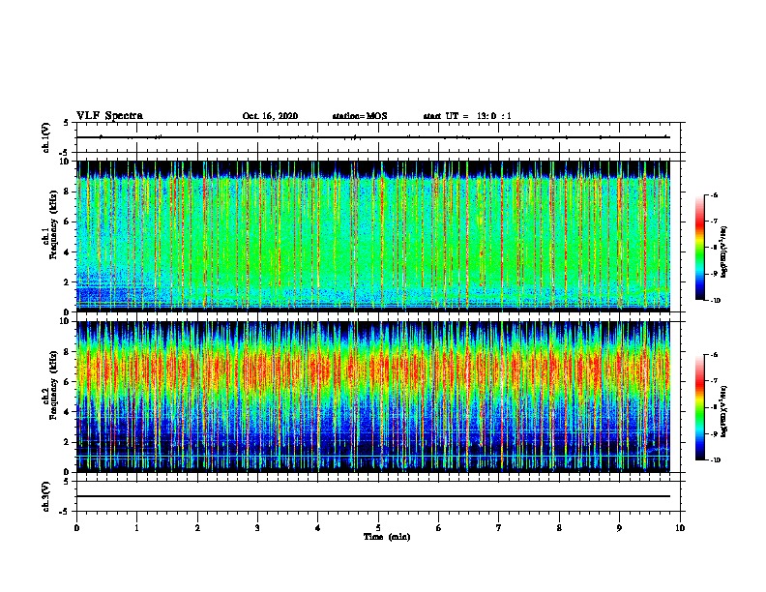Image resolution: width=766 pixels, height=592 pixels.
Task: Click the "VLF Spectra" plot title
Action: point(109,116)
